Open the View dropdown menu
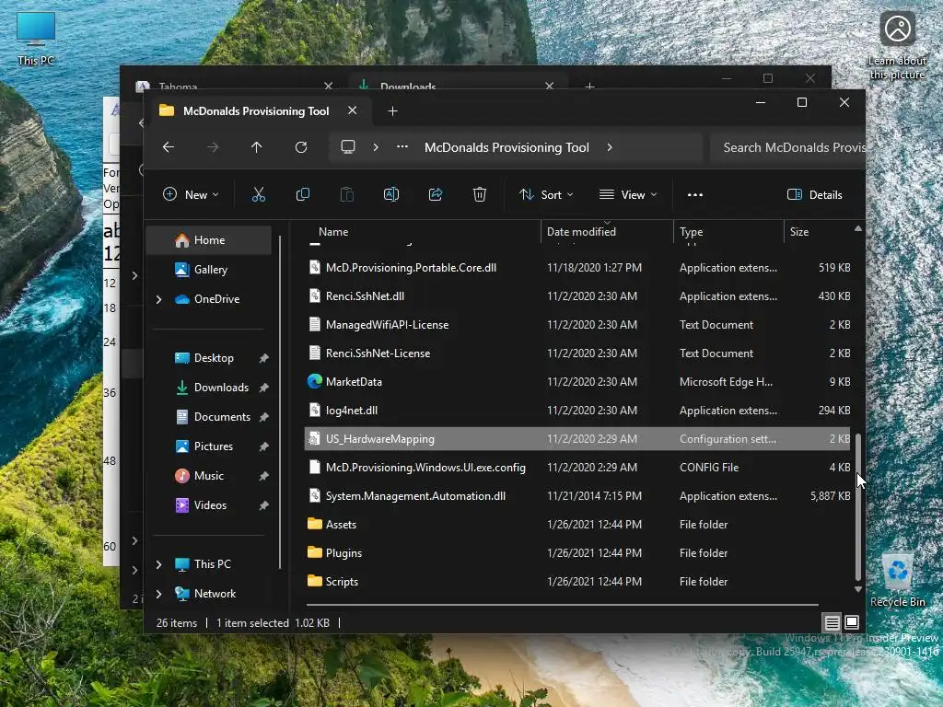943x707 pixels. (628, 194)
